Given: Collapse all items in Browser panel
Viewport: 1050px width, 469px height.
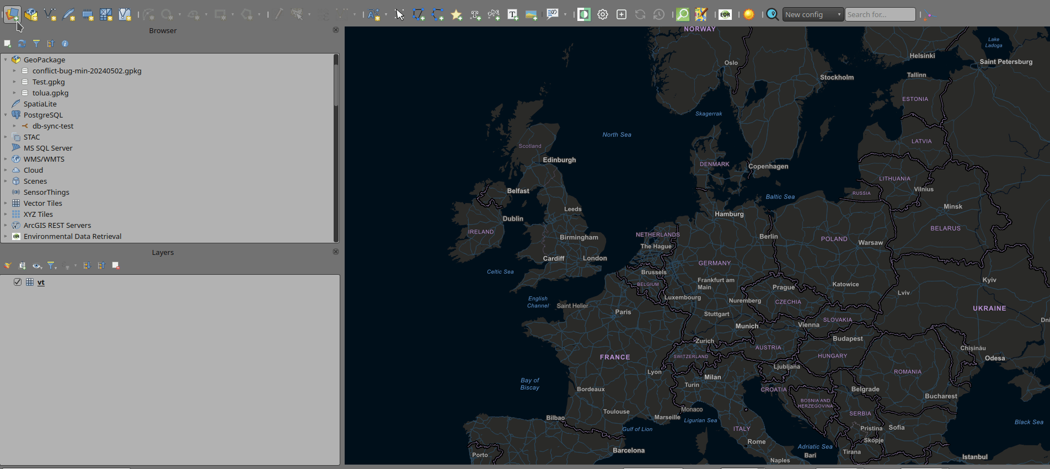Looking at the screenshot, I should [51, 44].
